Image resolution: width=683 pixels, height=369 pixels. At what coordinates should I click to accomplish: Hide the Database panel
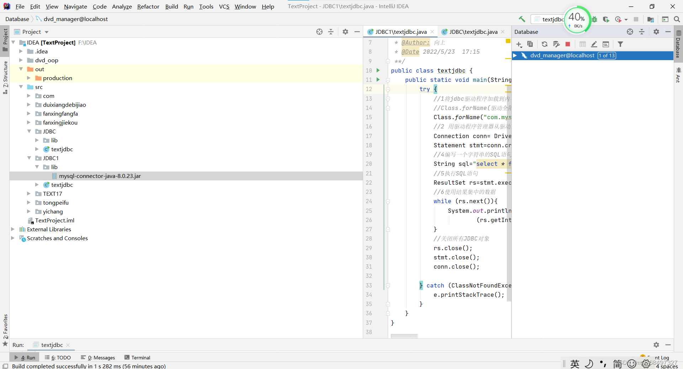click(668, 32)
